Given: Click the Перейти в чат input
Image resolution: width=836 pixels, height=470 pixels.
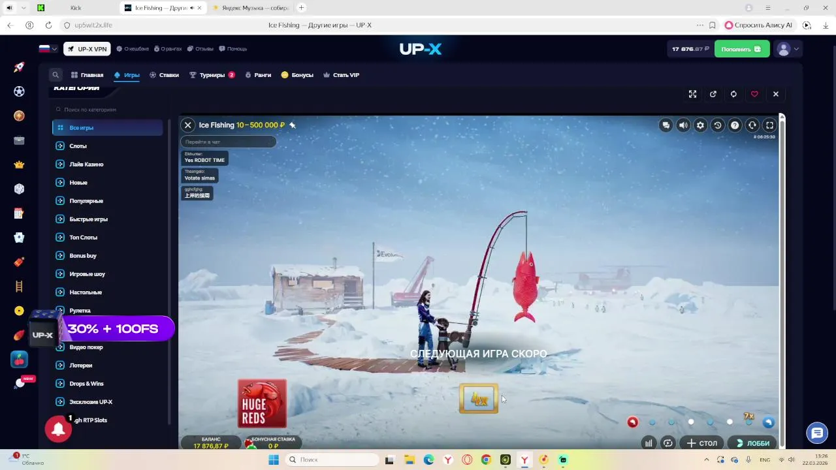Looking at the screenshot, I should point(229,142).
